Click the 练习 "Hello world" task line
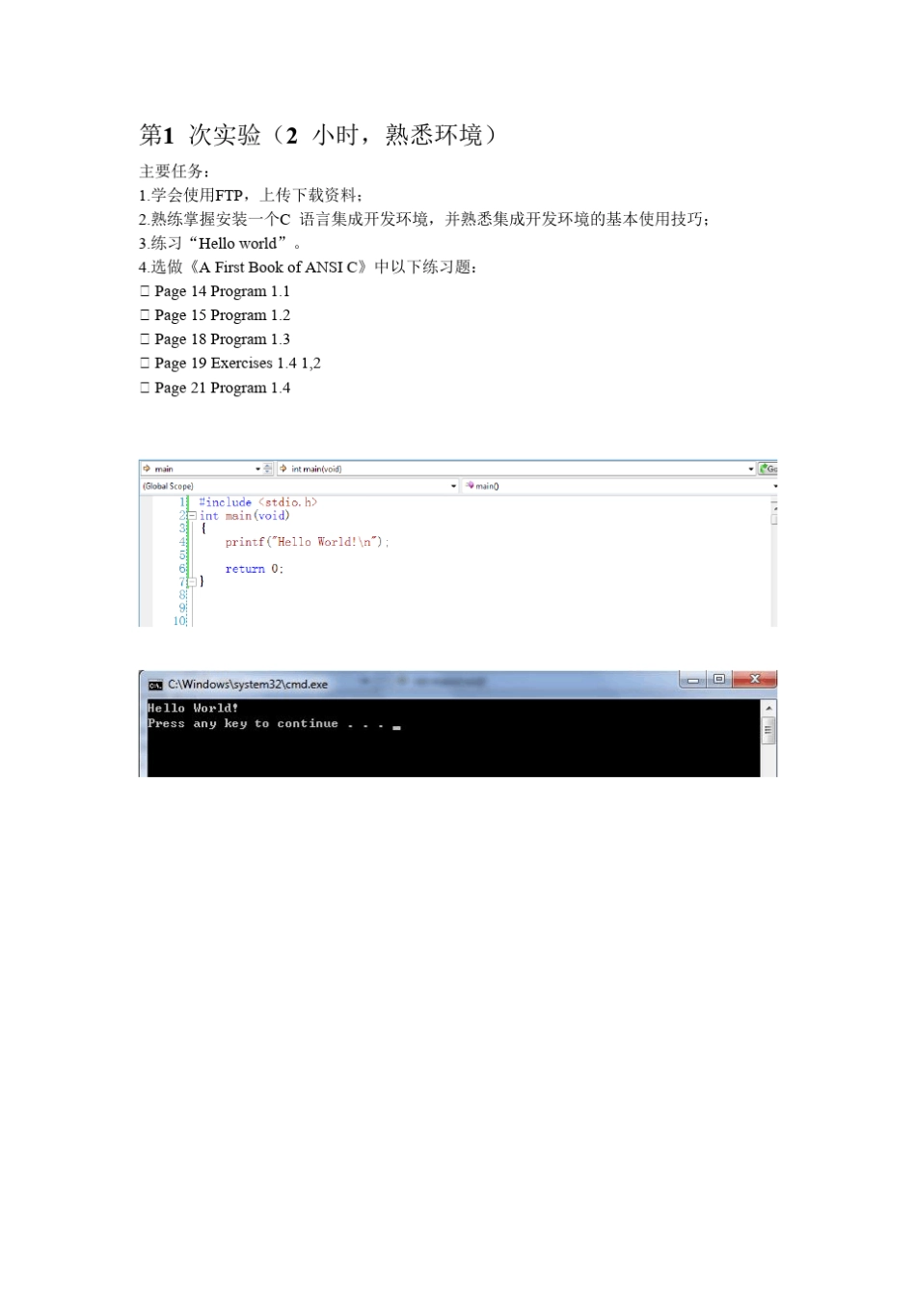The width and height of the screenshot is (916, 1296). click(221, 243)
